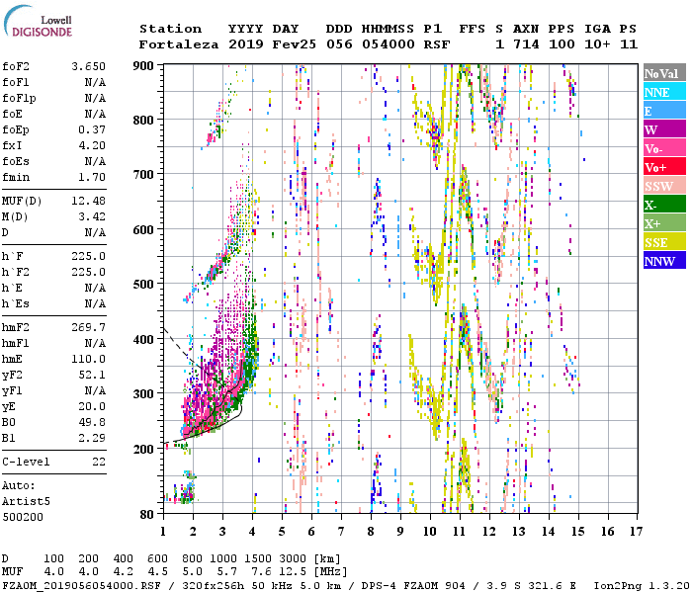The image size is (692, 593).
Task: Select the X- dark green legend swatch
Action: (x=664, y=205)
